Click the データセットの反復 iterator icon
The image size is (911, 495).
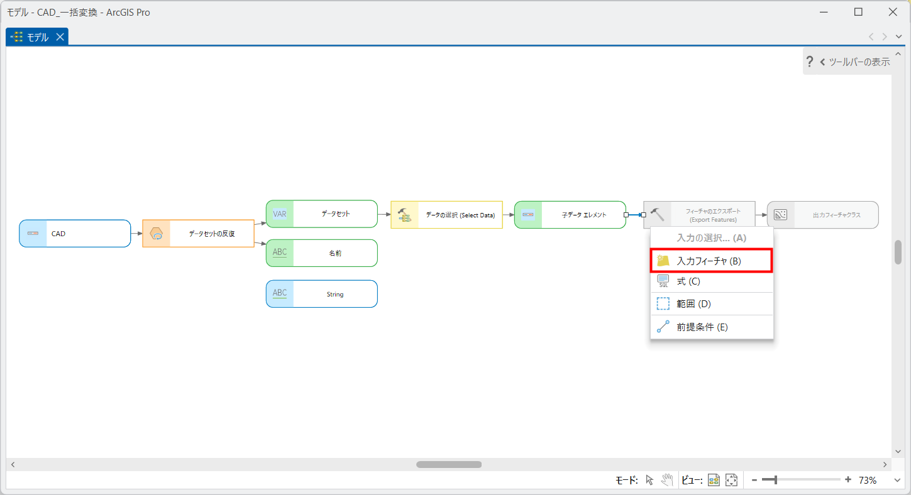pos(157,234)
